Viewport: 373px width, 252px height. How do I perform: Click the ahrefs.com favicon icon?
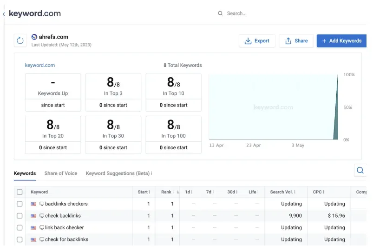click(34, 37)
